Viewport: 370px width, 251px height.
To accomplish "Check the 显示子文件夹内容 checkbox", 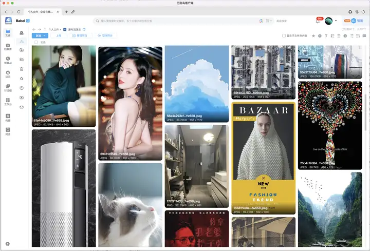I will [x=284, y=36].
